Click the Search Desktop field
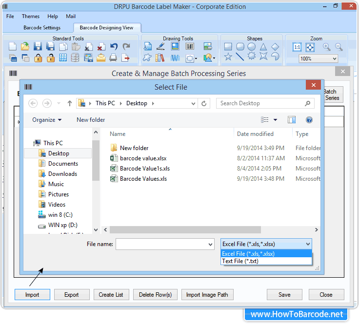 265,103
